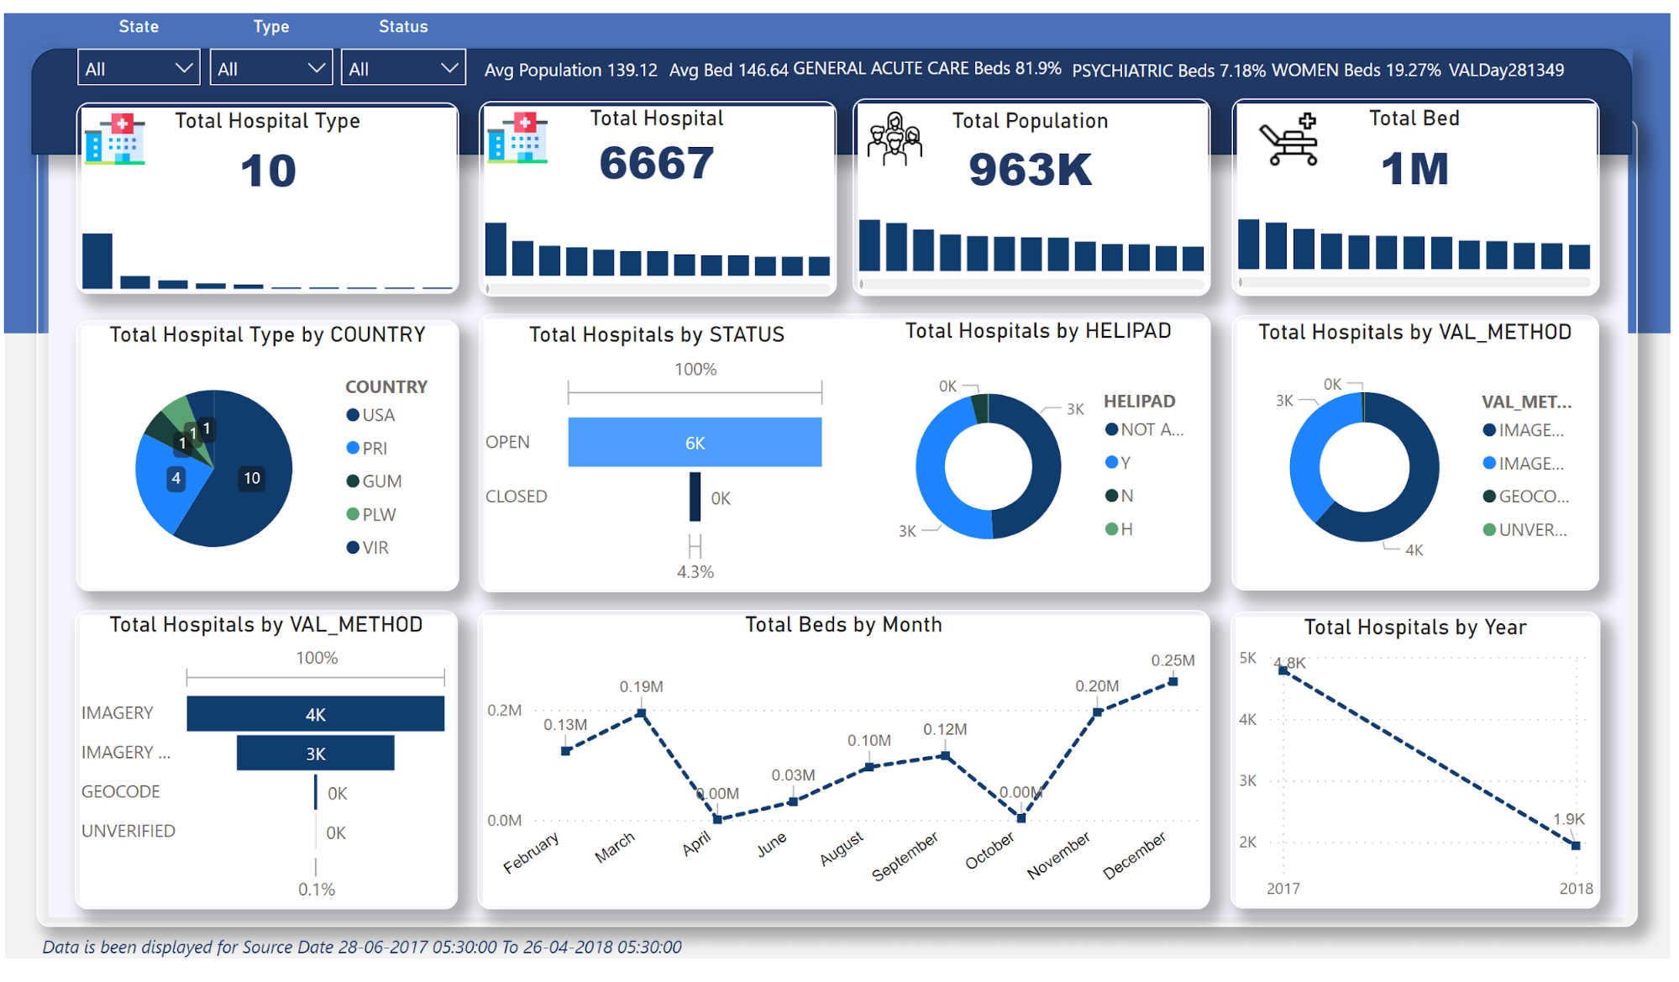Select VIR in the COUNTRY legend

pos(368,548)
